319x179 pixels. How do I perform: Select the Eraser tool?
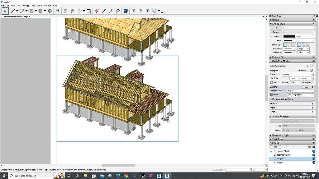coord(96,11)
